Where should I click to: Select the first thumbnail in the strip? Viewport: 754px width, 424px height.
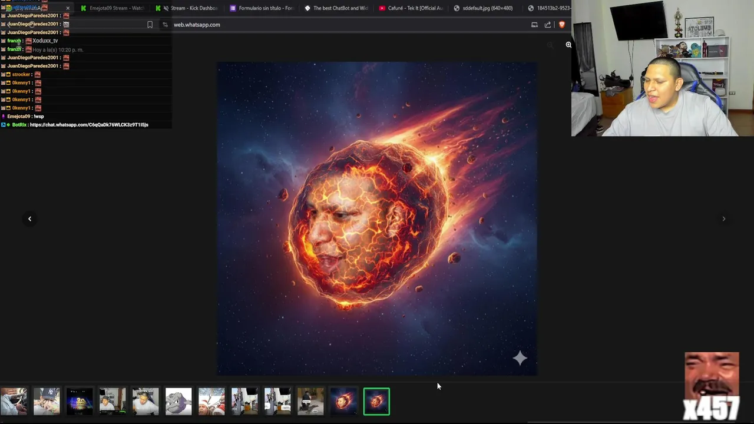coord(14,401)
